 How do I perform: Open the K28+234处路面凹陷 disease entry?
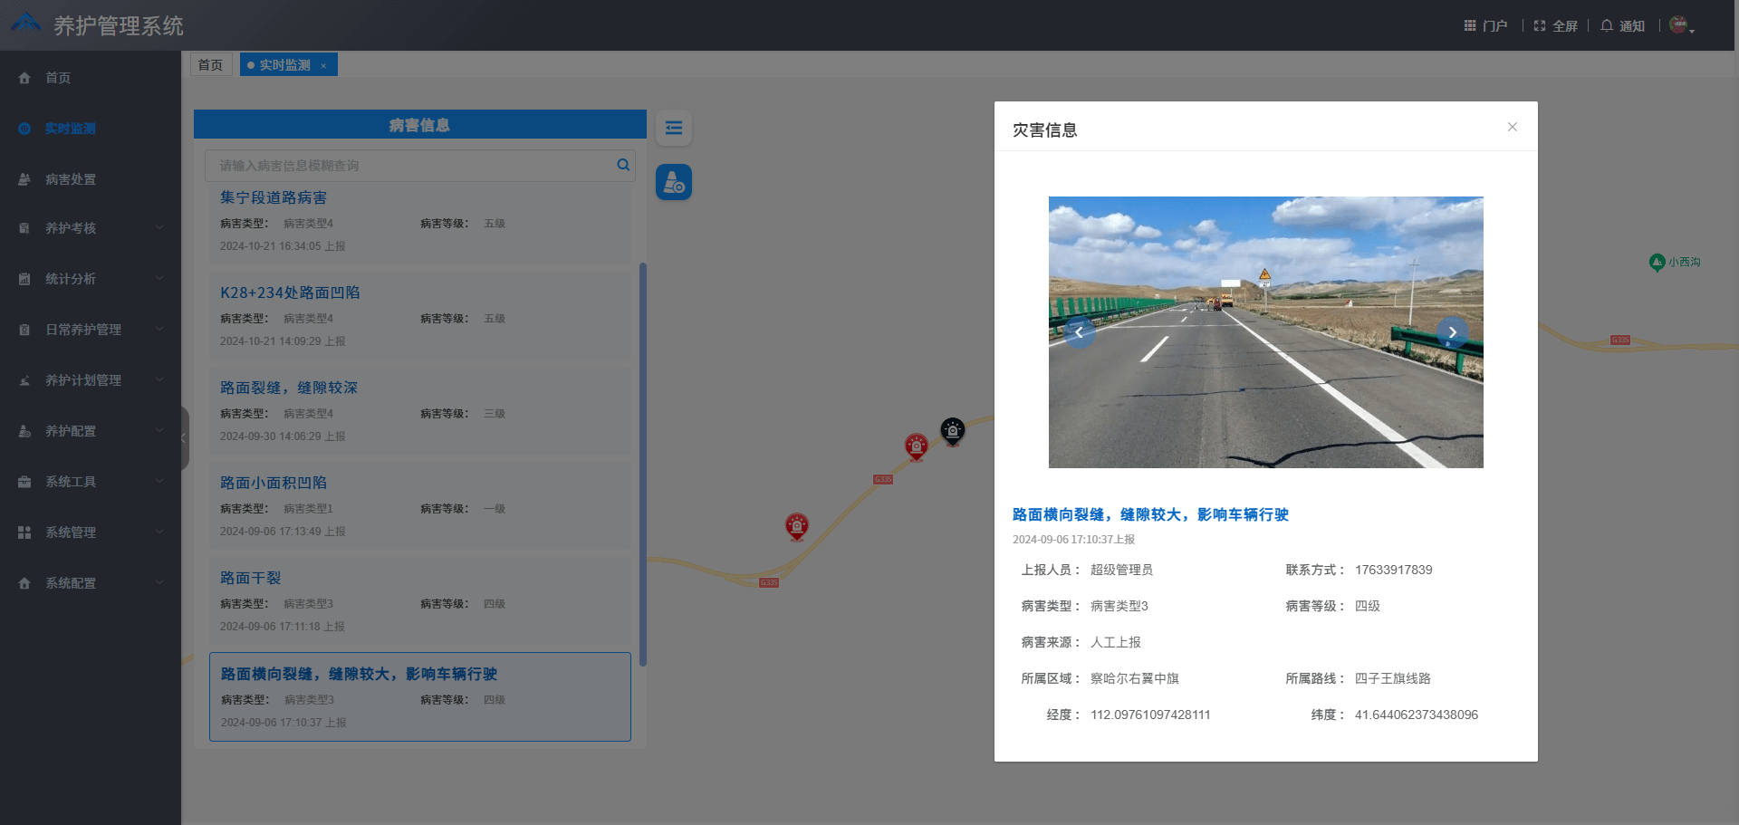(290, 293)
